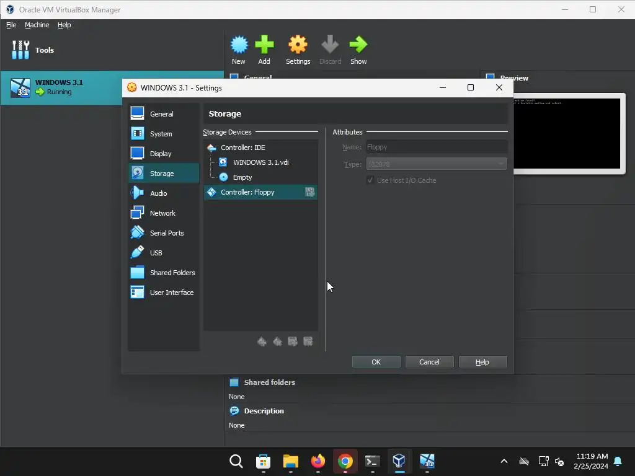The image size is (635, 476).
Task: Open the Shared Folders settings category
Action: [x=164, y=273]
